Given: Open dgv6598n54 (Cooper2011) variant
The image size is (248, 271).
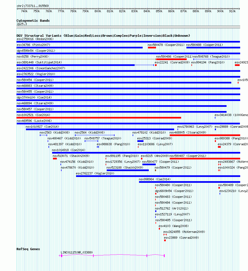Looking at the screenshot, I should click(36, 51).
